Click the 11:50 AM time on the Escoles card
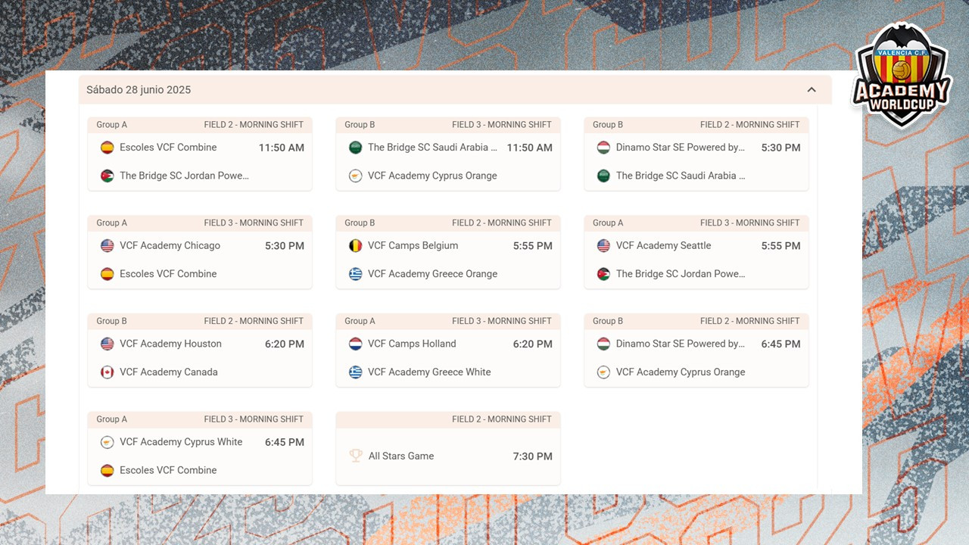The image size is (969, 545). (x=282, y=148)
